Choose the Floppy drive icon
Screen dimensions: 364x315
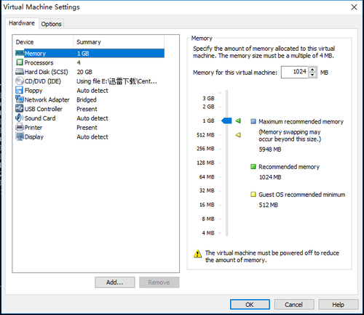point(19,90)
